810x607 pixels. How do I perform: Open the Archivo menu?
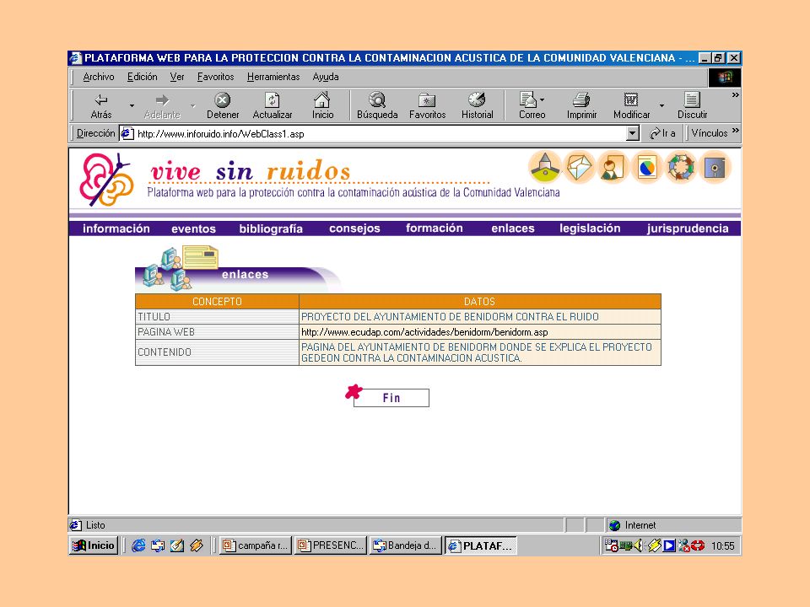click(99, 77)
